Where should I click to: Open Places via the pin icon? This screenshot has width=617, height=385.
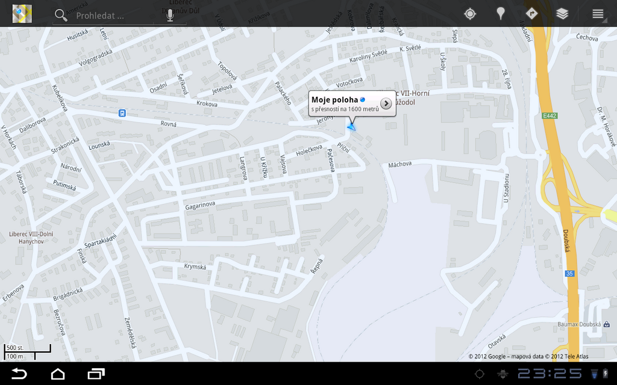coord(500,14)
